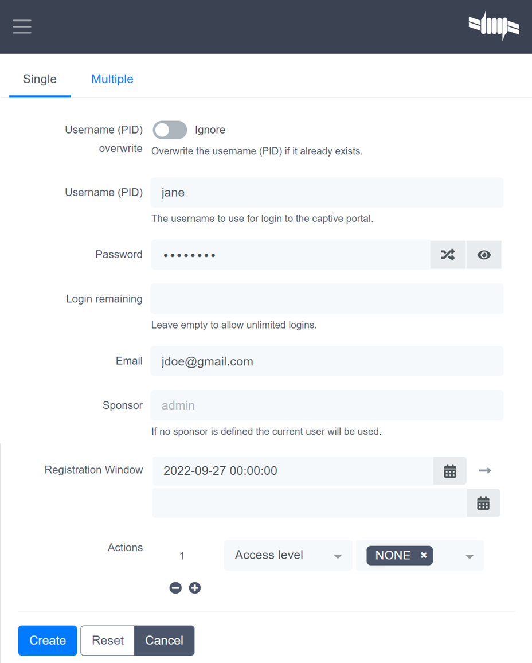532x663 pixels.
Task: Click the Reset button
Action: pyautogui.click(x=108, y=640)
